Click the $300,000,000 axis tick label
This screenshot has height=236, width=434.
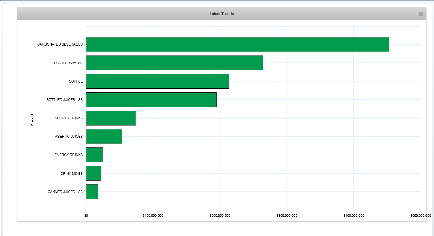pyautogui.click(x=287, y=216)
